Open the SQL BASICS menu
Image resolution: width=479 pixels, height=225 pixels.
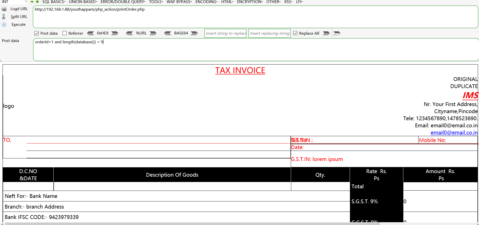point(54,2)
